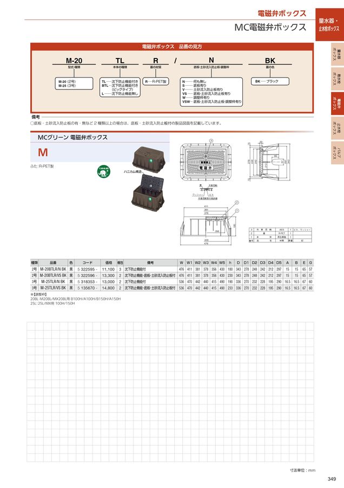344x488 pixels.
Task: Click page number 349
Action: click(332, 479)
